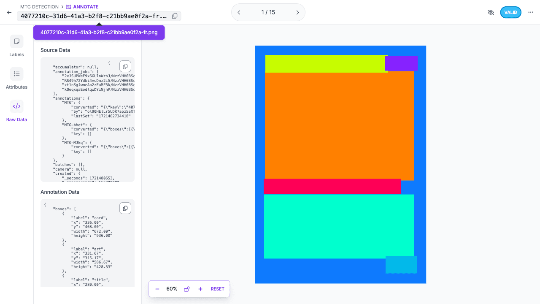The height and width of the screenshot is (304, 540).
Task: Click the ANNOTATE breadcrumb item
Action: [86, 7]
